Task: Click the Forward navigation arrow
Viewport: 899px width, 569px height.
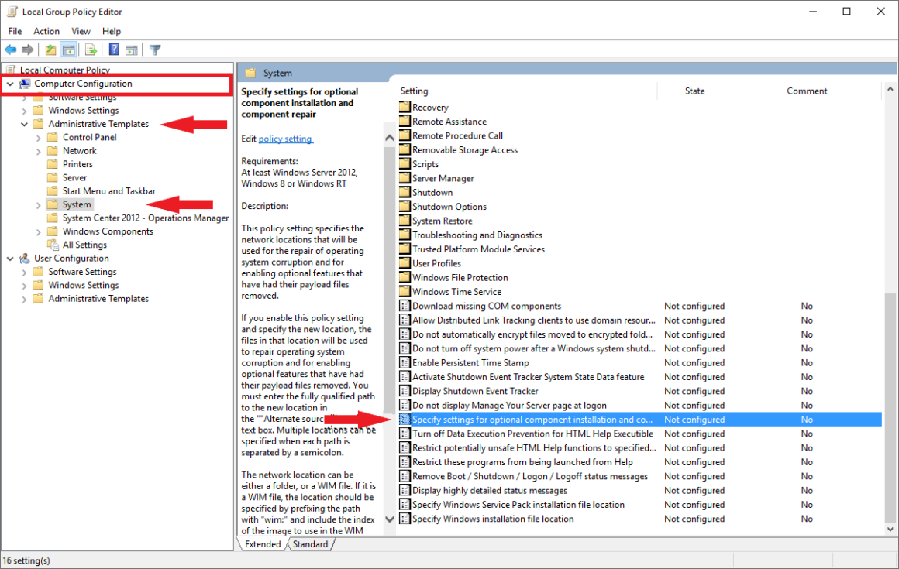Action: (27, 49)
